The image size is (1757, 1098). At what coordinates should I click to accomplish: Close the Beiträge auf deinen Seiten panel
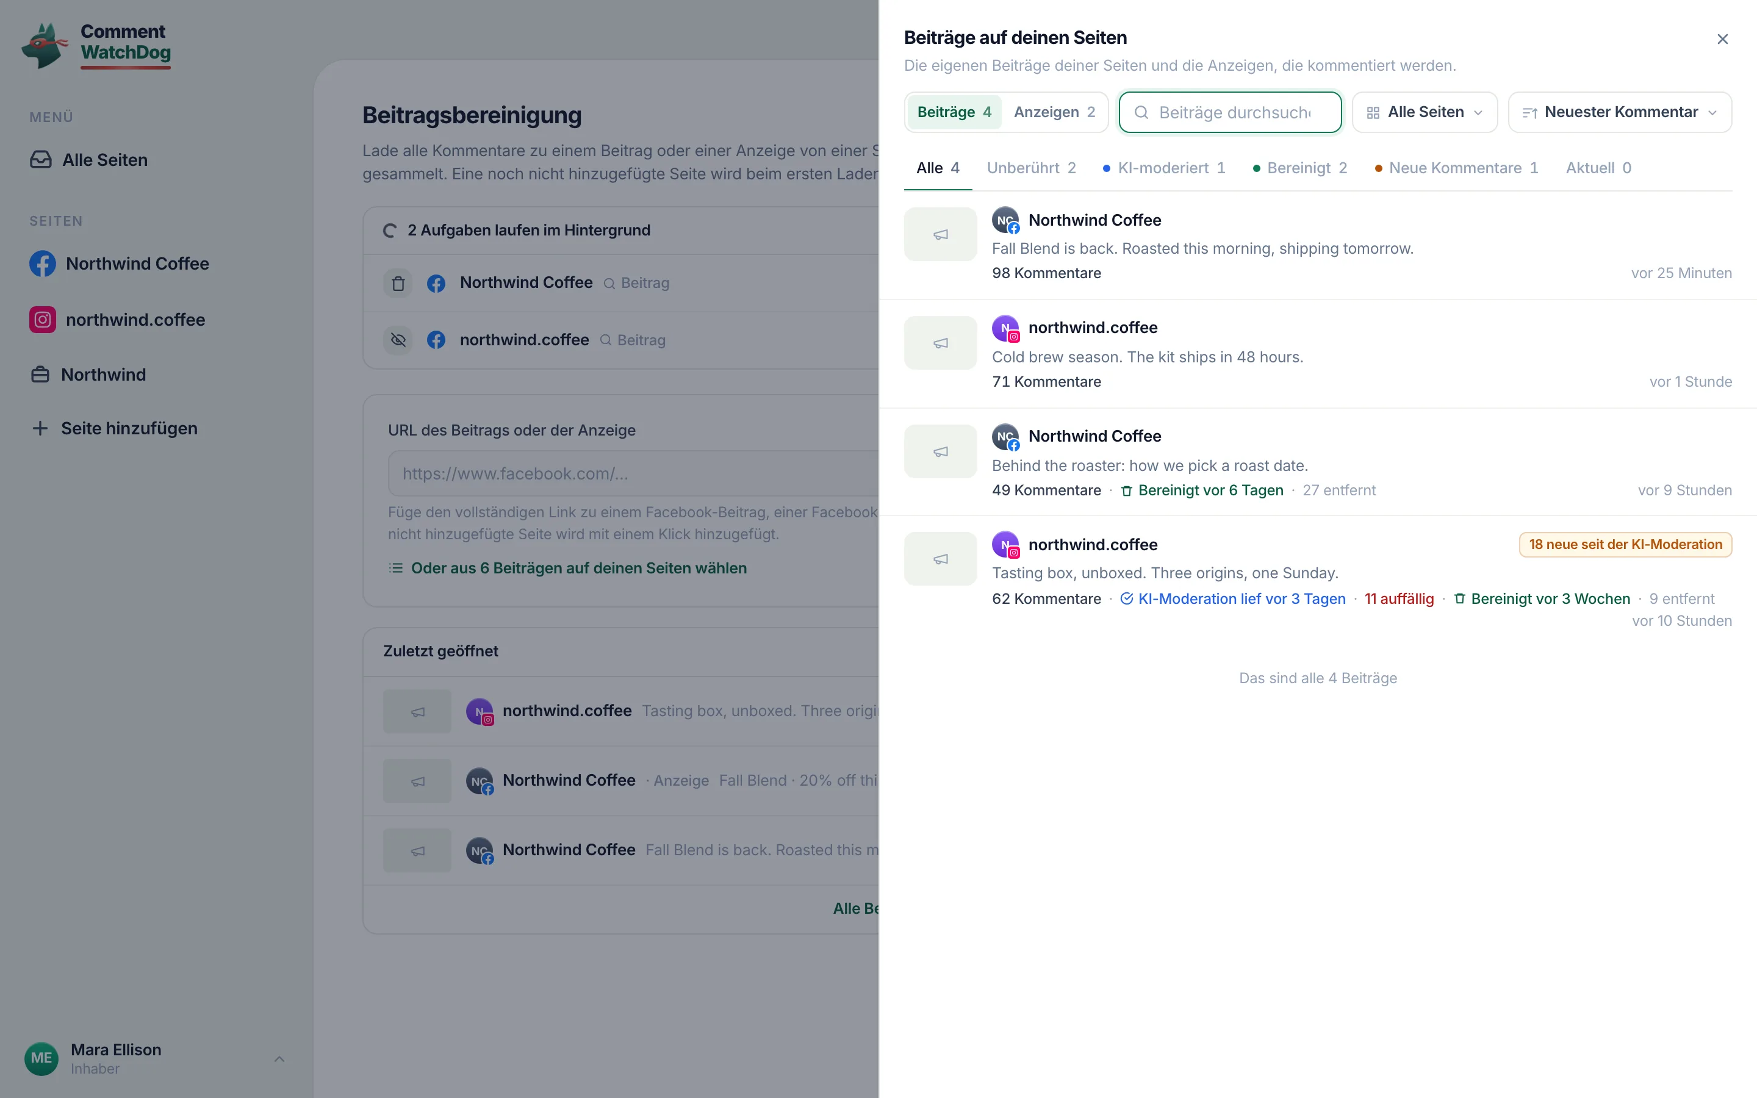pyautogui.click(x=1722, y=39)
